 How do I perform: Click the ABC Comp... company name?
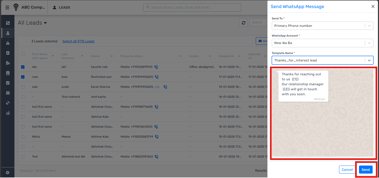[33, 7]
